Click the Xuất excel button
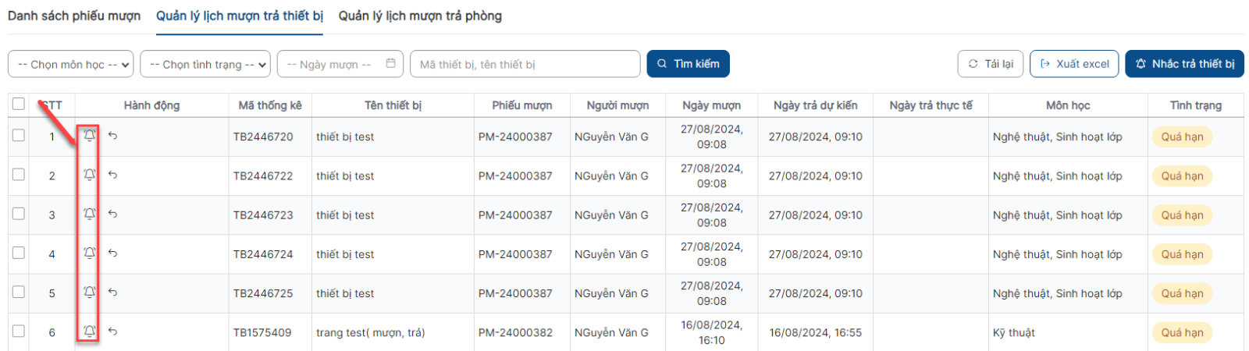This screenshot has width=1249, height=351. (1074, 64)
